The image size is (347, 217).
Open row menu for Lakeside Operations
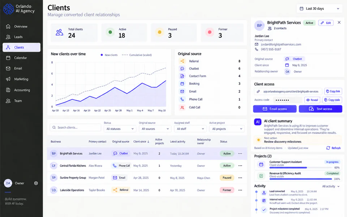240,190
